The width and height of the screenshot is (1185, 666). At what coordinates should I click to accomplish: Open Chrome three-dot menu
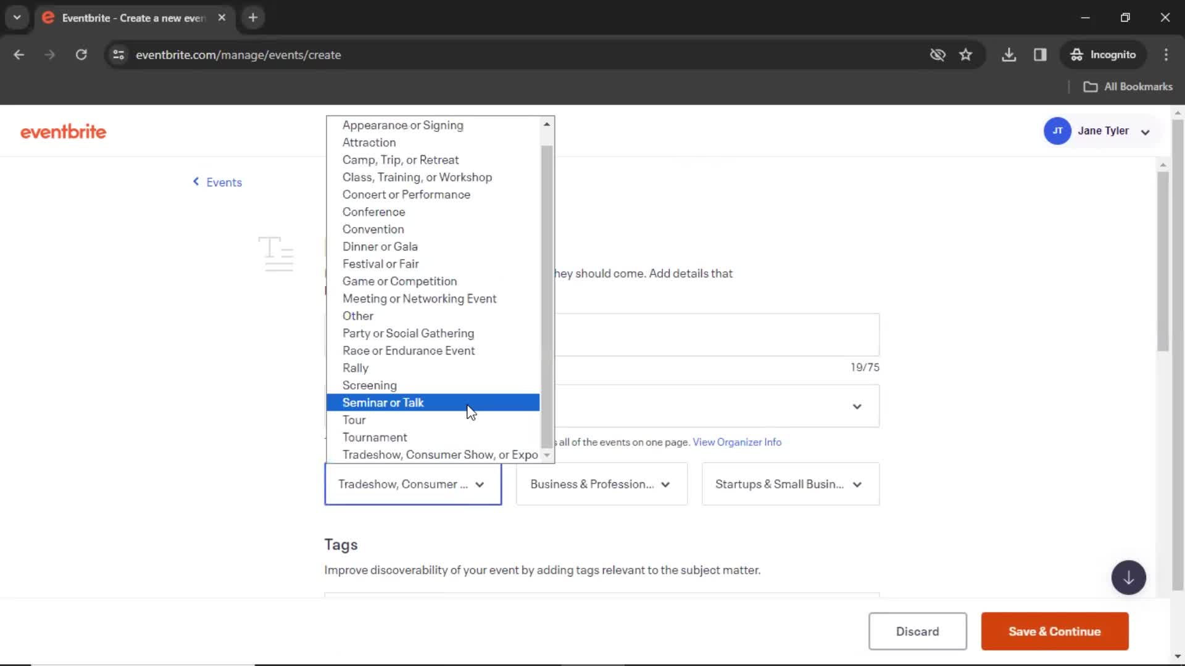pyautogui.click(x=1166, y=55)
